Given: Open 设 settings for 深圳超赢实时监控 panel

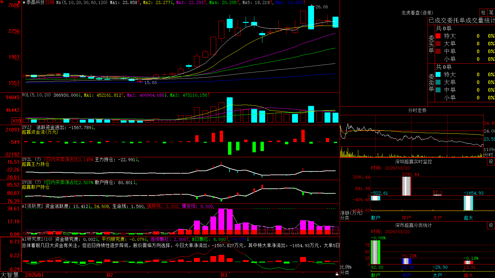Looking at the screenshot, I should click(491, 162).
